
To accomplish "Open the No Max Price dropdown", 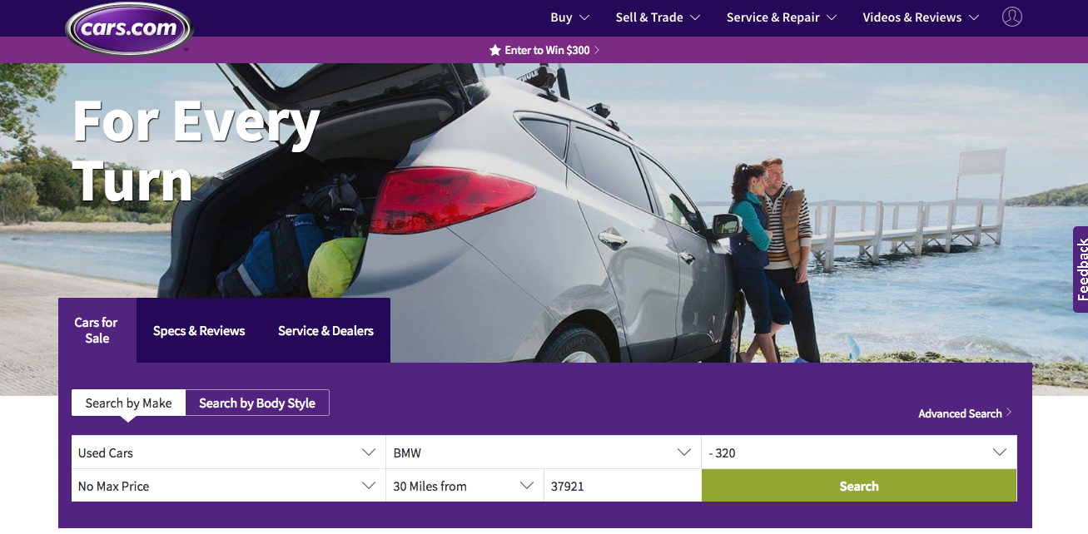I will tap(228, 486).
